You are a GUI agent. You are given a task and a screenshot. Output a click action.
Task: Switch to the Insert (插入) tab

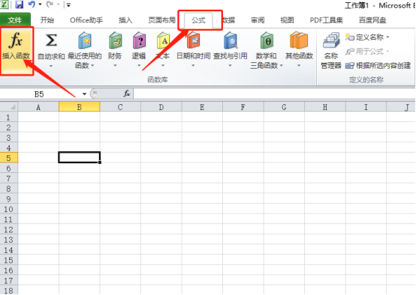pyautogui.click(x=125, y=20)
